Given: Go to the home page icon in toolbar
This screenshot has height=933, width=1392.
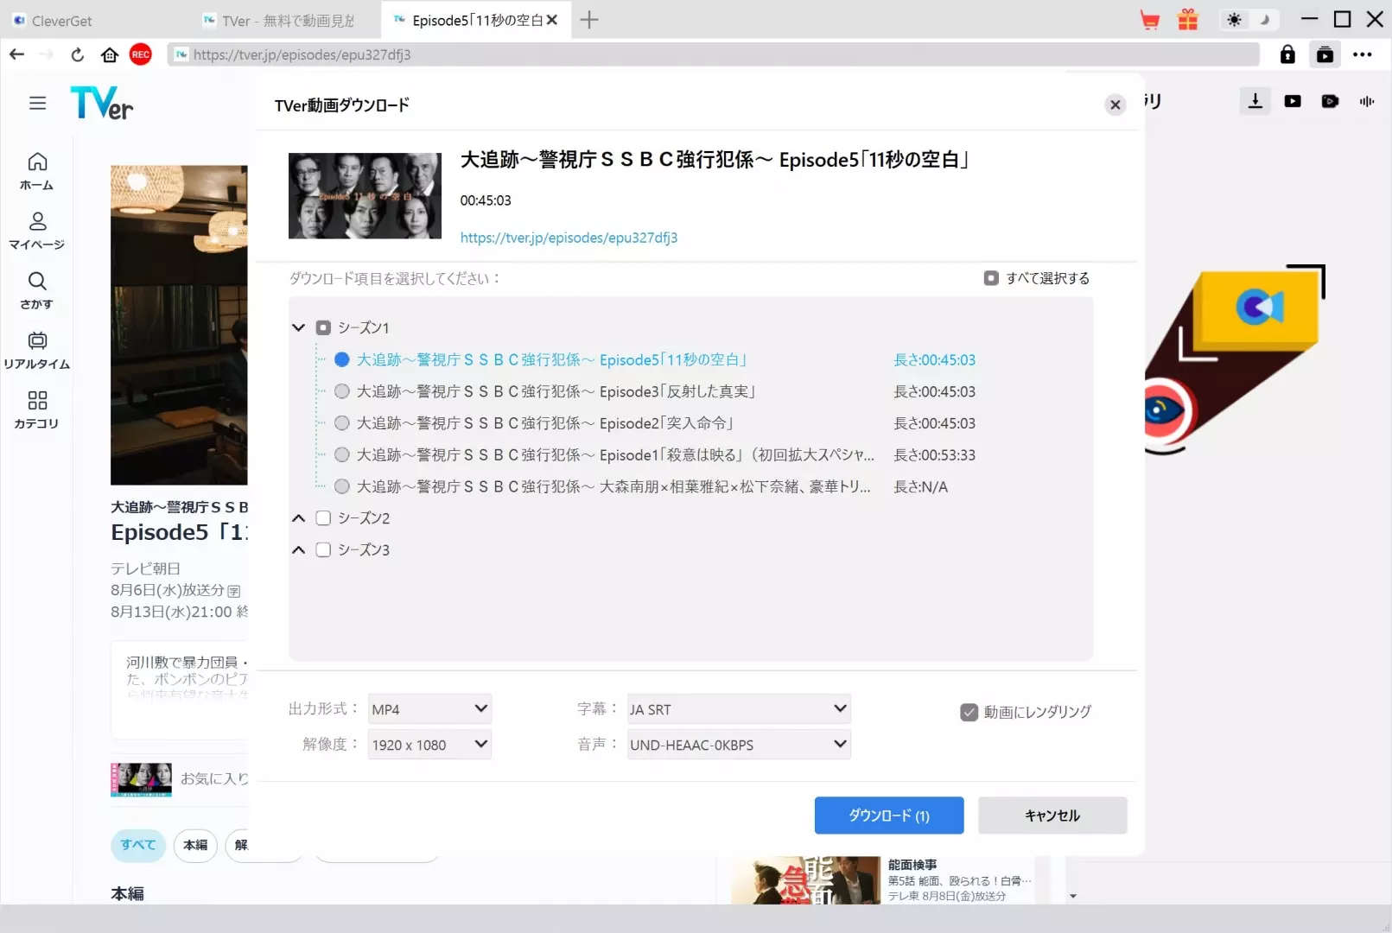Looking at the screenshot, I should (x=110, y=54).
